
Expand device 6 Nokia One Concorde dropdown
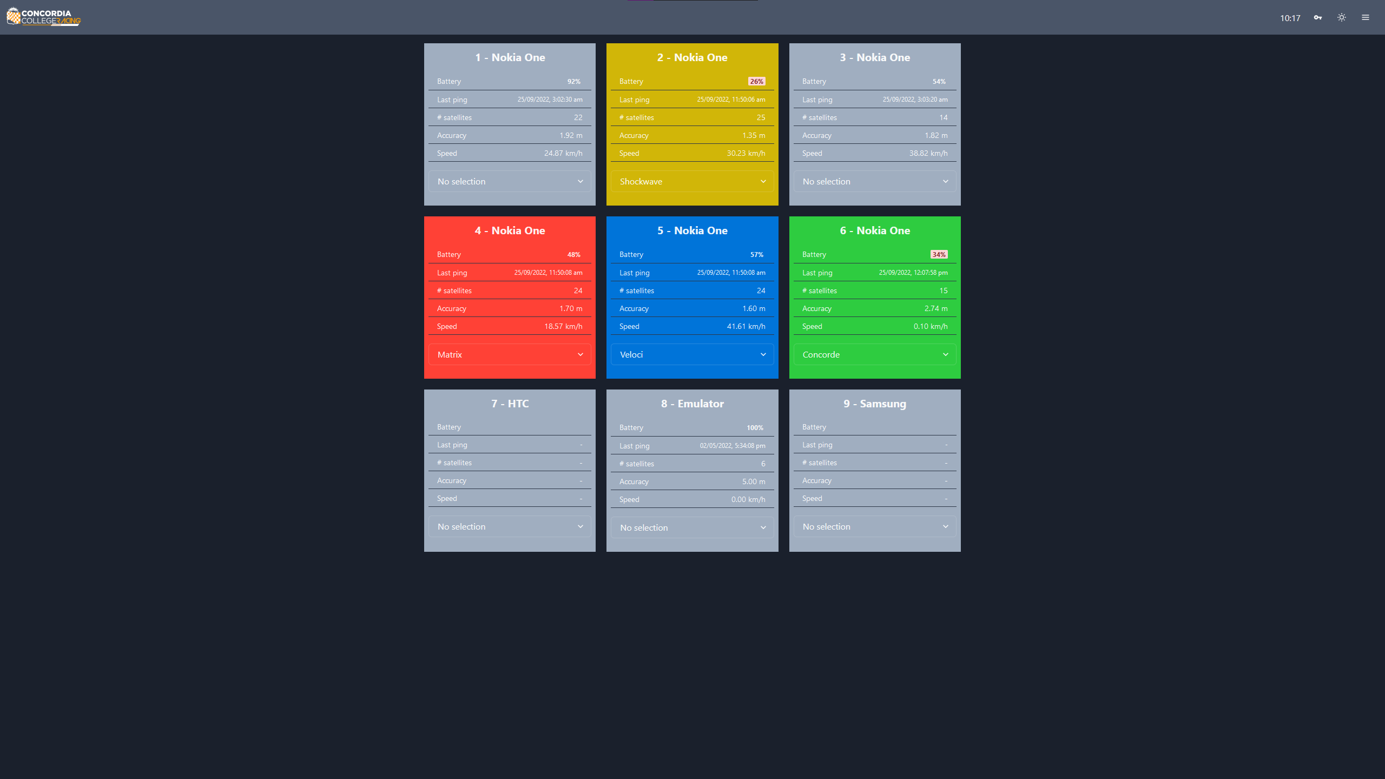tap(874, 354)
